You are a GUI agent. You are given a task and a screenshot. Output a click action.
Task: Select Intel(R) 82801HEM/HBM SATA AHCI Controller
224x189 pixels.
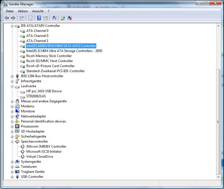pos(61,46)
